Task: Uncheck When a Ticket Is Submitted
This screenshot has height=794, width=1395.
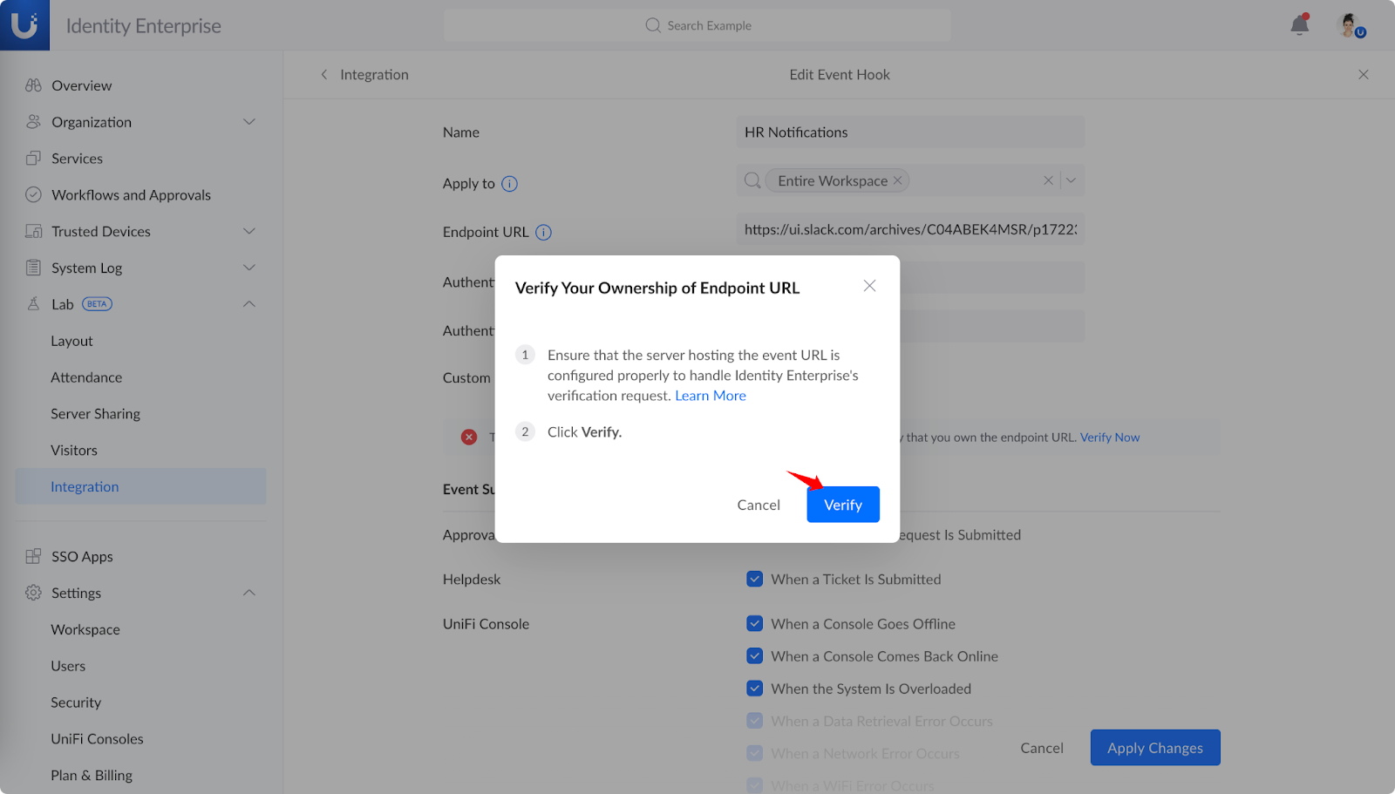Action: pos(755,580)
